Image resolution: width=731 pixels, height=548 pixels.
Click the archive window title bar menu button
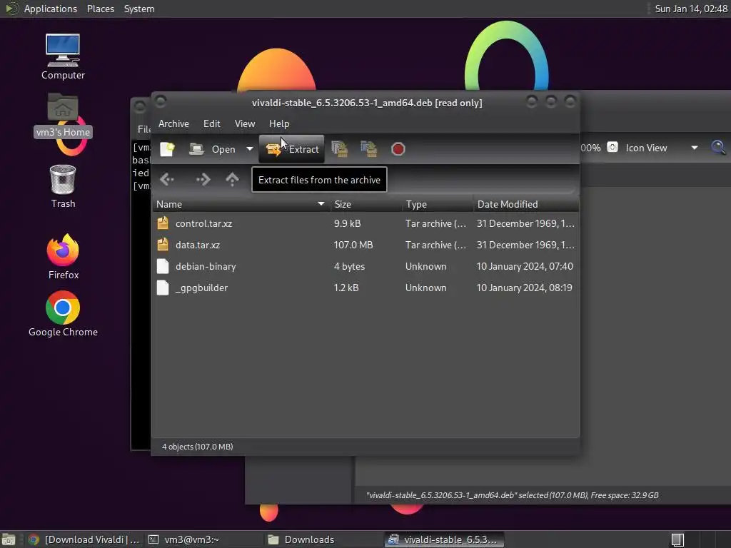coord(161,101)
